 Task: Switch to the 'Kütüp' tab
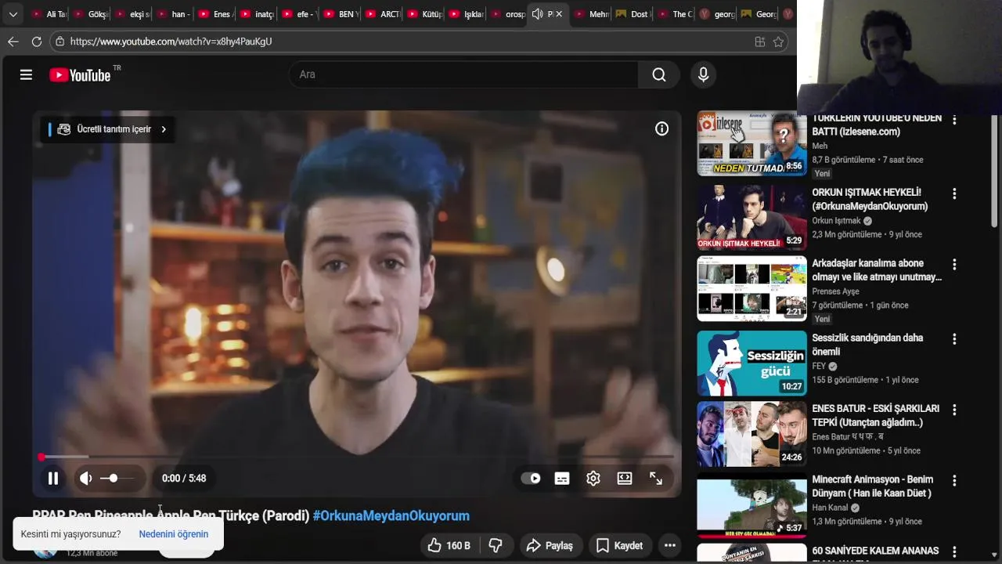[x=426, y=14]
